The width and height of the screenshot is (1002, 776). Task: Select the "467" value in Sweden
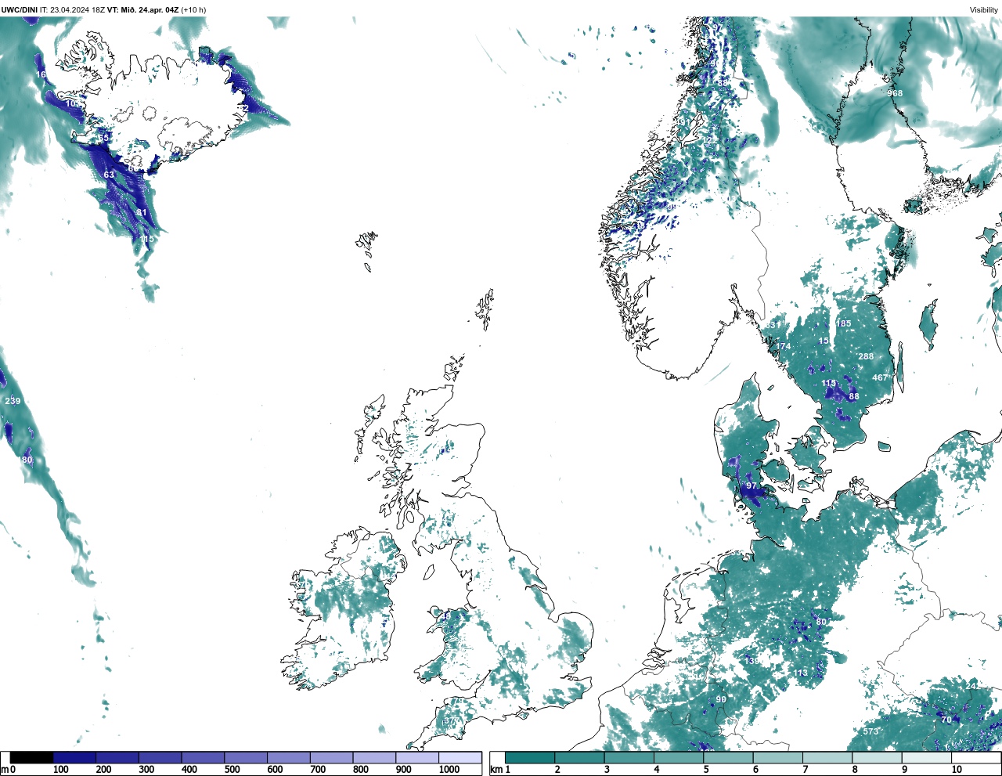(x=880, y=377)
